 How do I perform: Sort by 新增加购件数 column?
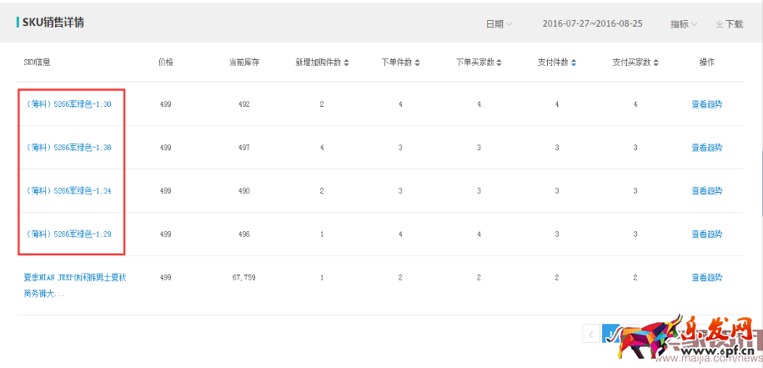point(322,63)
